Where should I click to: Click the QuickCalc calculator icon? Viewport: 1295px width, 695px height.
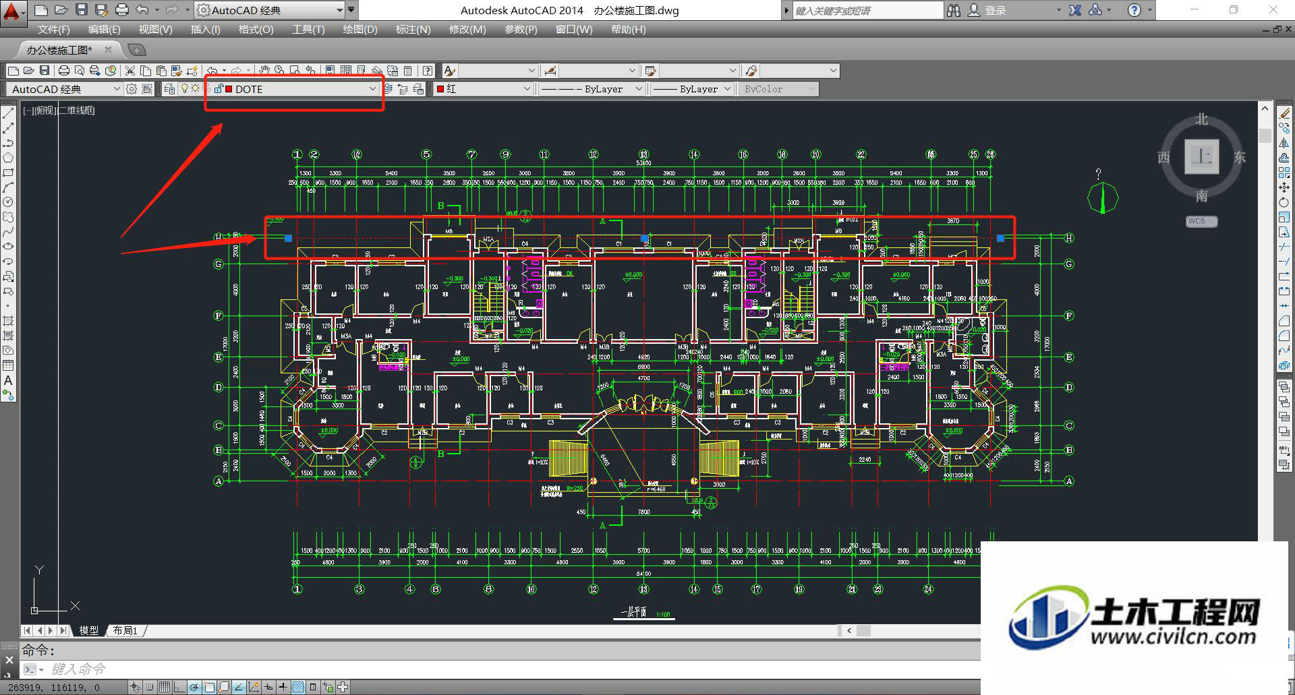pos(407,70)
